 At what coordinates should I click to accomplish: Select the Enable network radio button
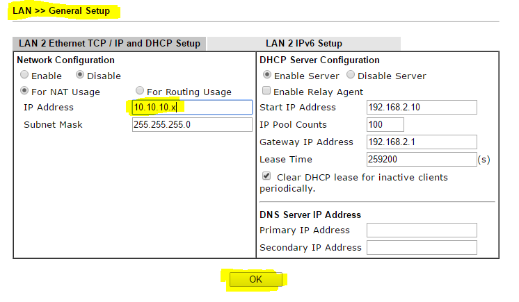pos(25,76)
